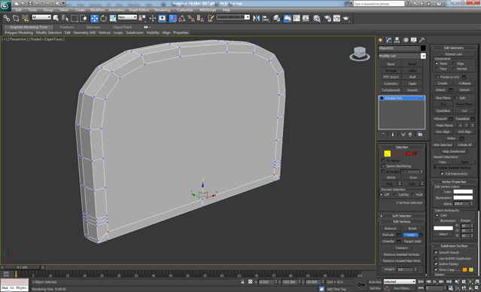481x292 pixels.
Task: Switch to the Object Paint ribbon tab
Action: [122, 27]
